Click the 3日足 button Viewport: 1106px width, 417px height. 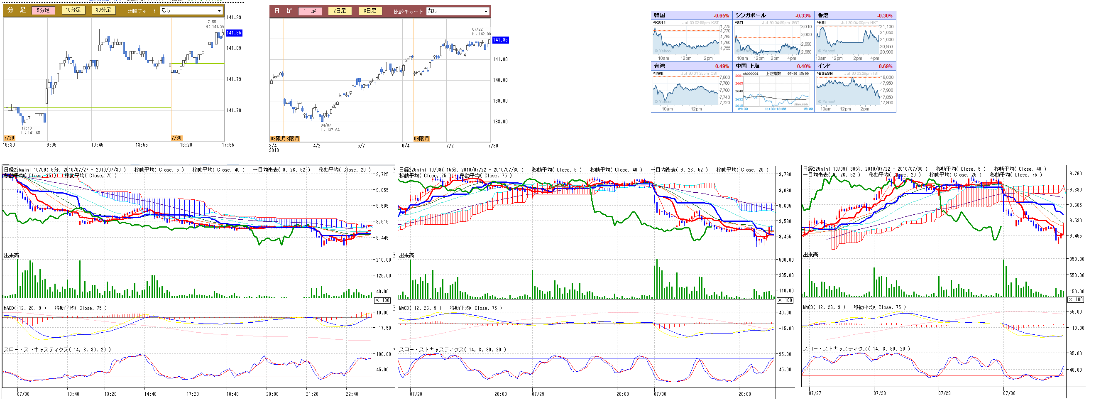[369, 11]
